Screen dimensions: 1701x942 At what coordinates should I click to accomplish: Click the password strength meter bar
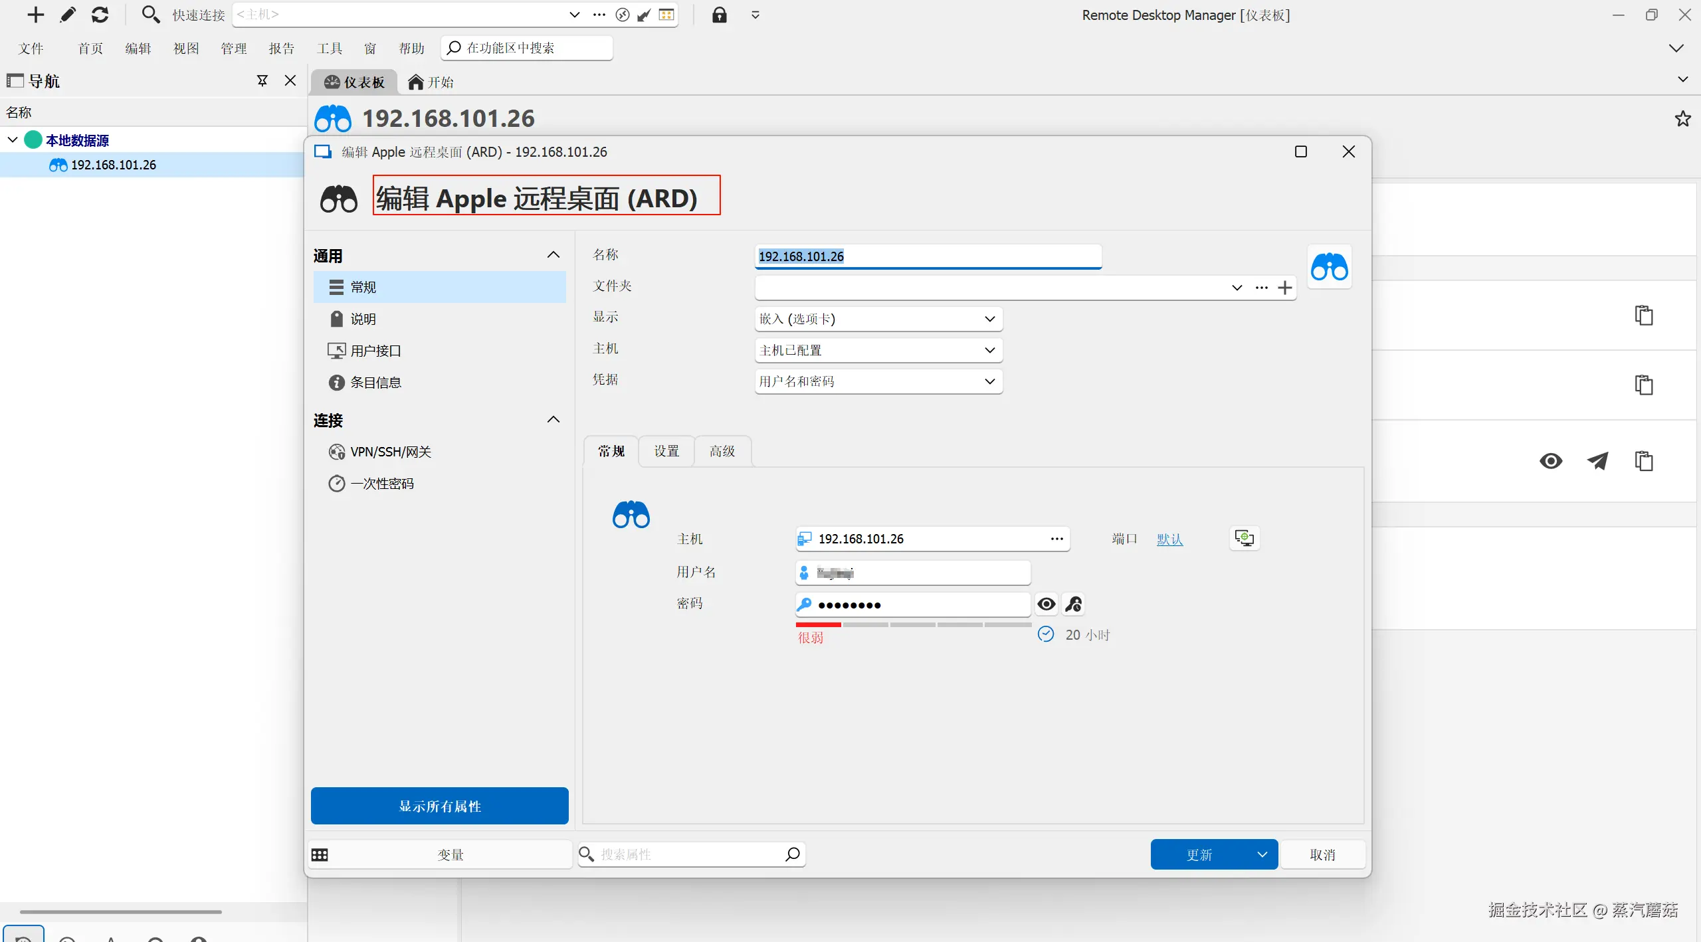coord(913,625)
